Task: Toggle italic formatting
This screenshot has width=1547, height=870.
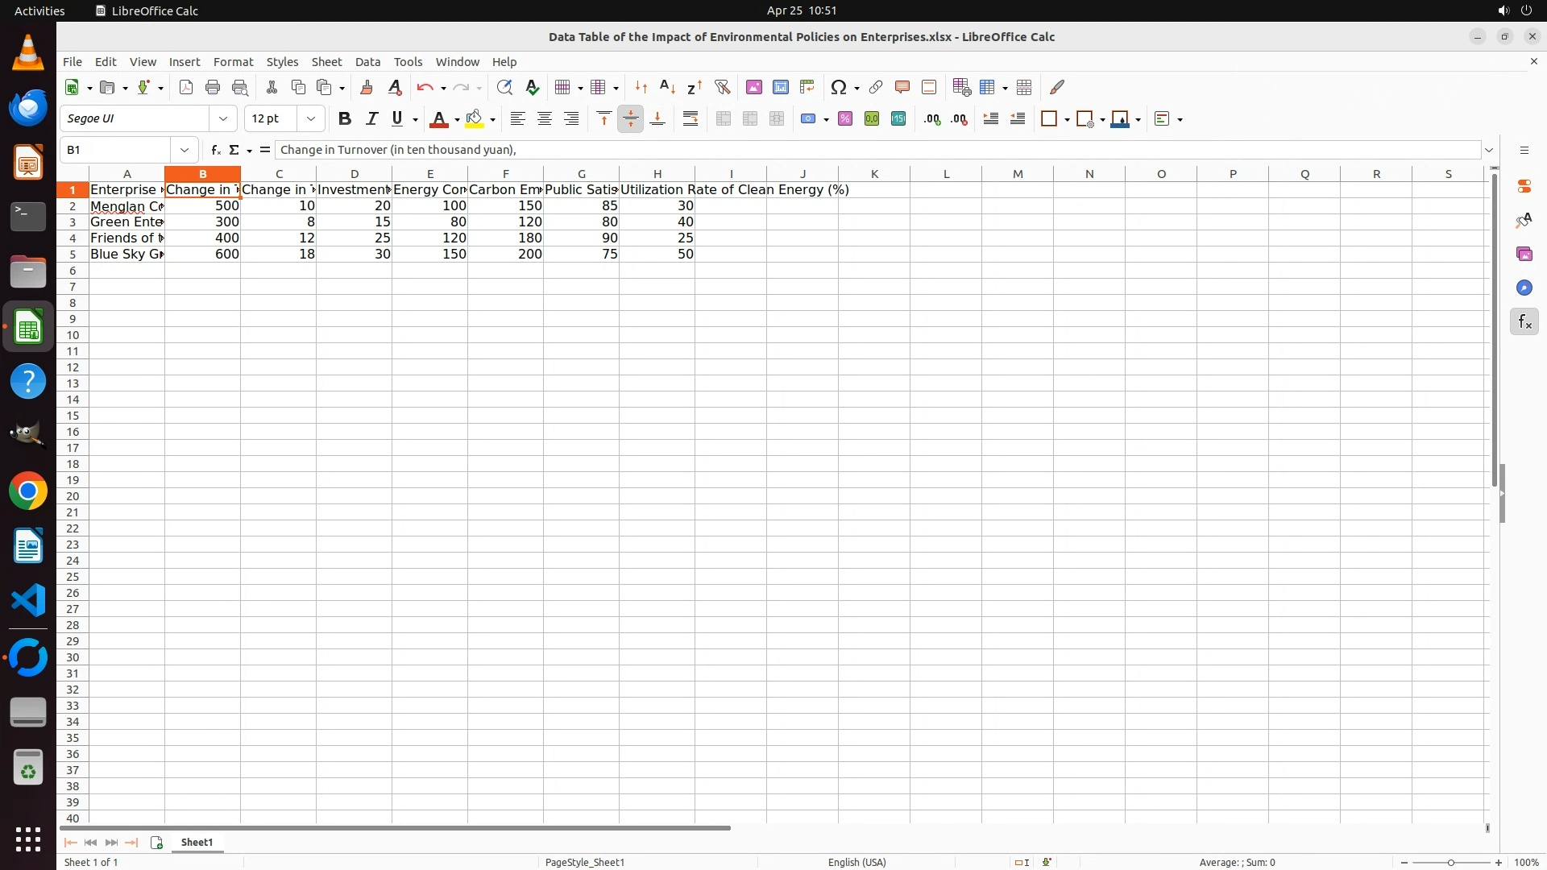Action: tap(371, 119)
